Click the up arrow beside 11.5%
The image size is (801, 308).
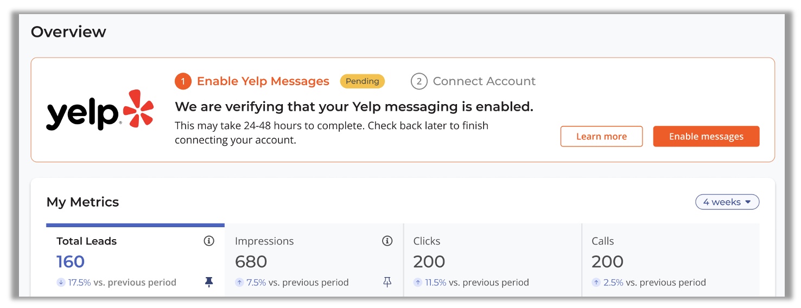[x=417, y=283]
